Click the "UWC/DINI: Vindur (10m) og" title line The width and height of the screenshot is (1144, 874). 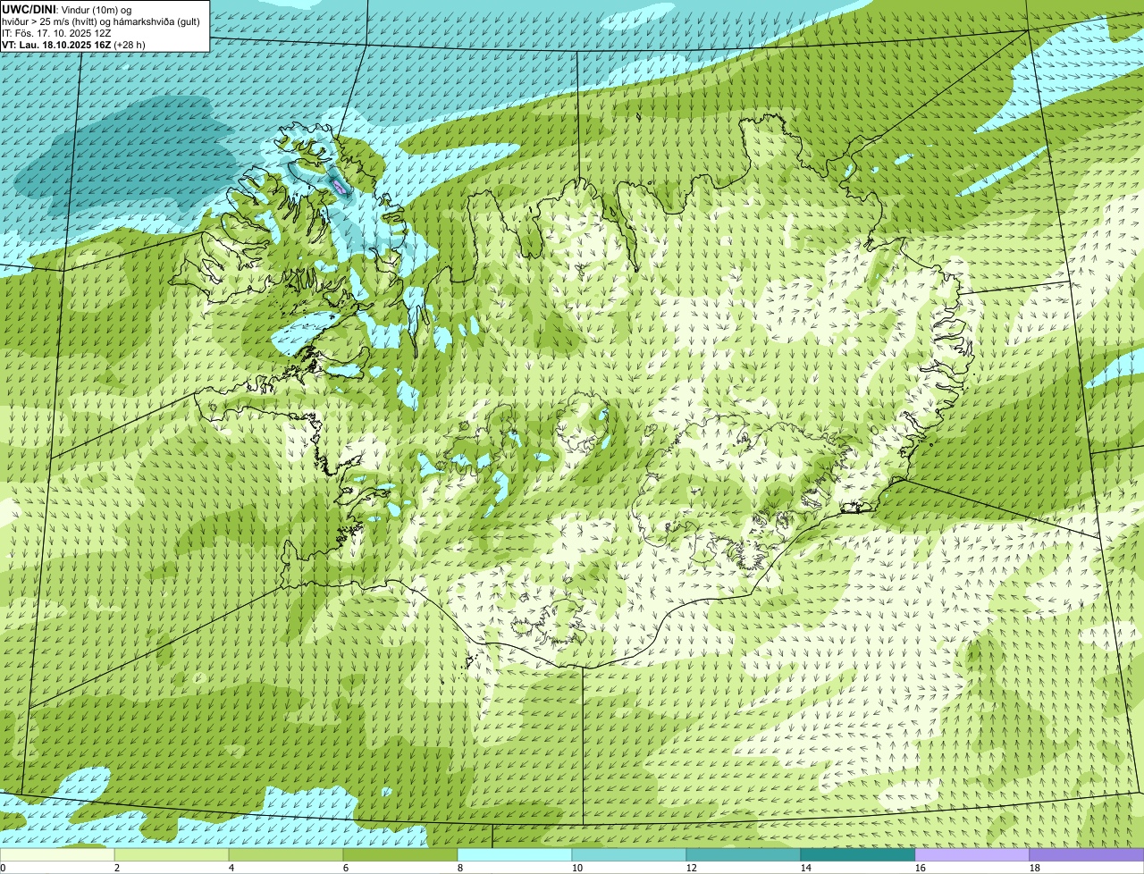pos(67,9)
